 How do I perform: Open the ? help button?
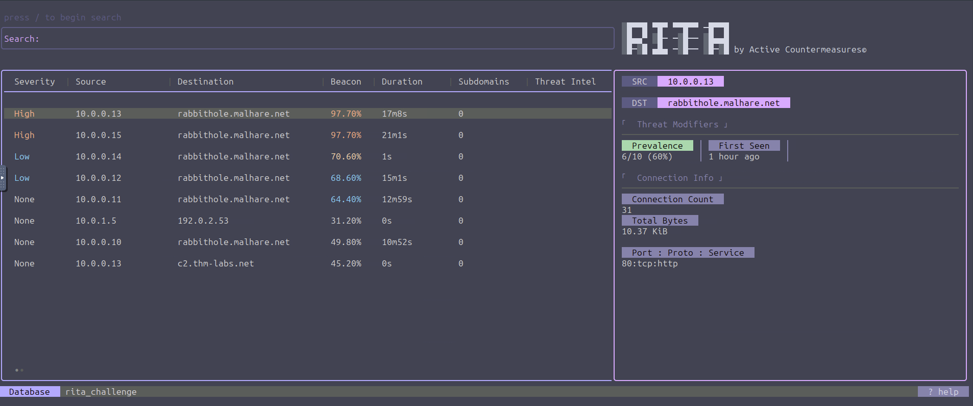click(x=943, y=392)
